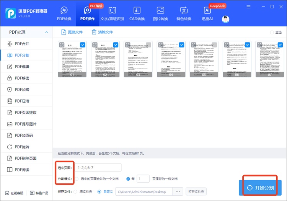Select PDF分割 in sidebar

tap(26, 55)
